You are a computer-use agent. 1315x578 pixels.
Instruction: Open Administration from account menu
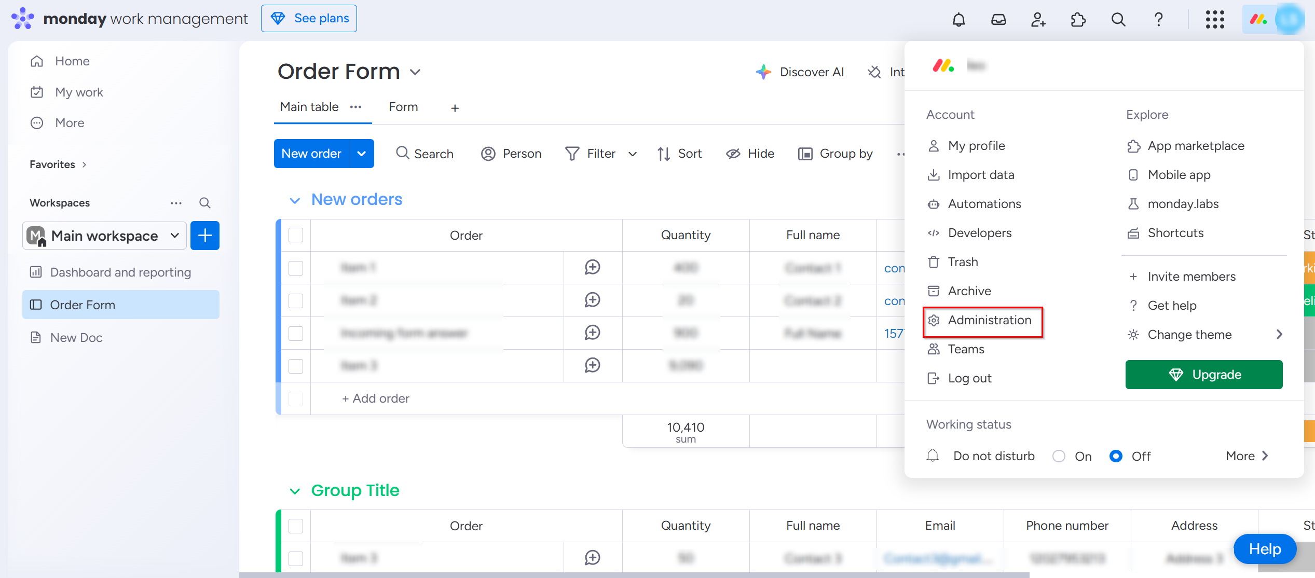[989, 320]
